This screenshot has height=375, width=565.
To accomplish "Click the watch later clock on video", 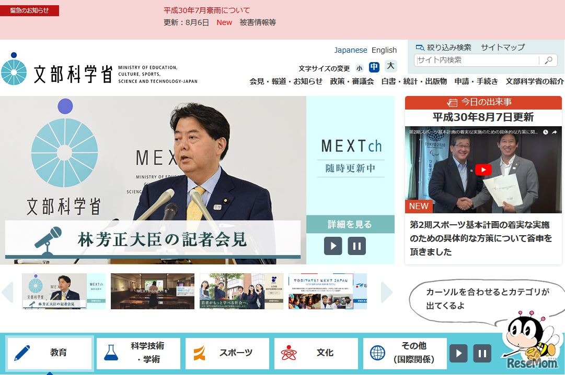I will point(546,132).
